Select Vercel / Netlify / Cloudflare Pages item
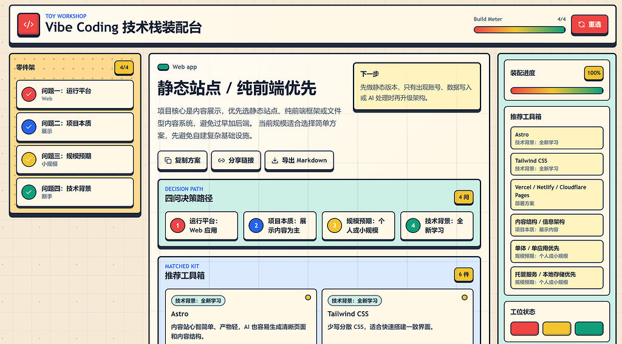Viewport: 622px width, 344px height. (556, 195)
